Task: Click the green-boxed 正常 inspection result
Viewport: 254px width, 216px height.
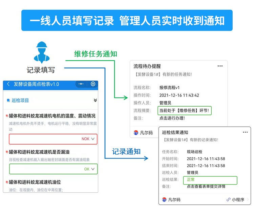Action: click(191, 179)
